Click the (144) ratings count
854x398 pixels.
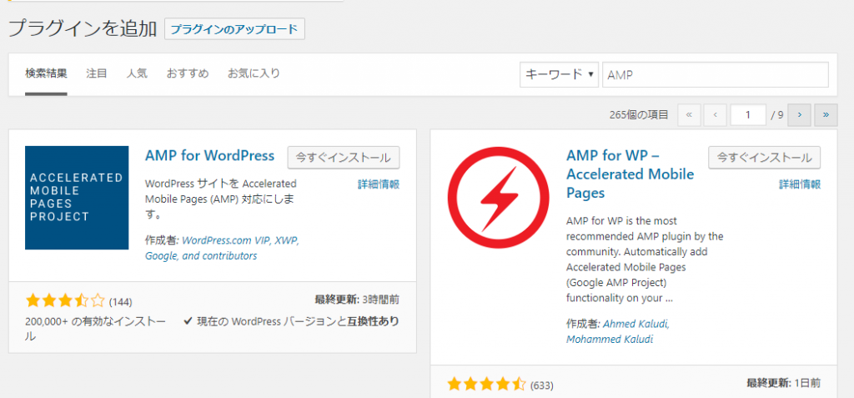[120, 301]
